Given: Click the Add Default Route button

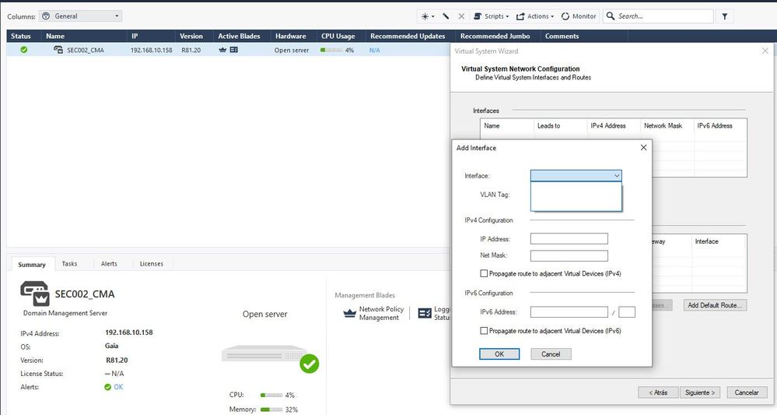Looking at the screenshot, I should pos(715,305).
